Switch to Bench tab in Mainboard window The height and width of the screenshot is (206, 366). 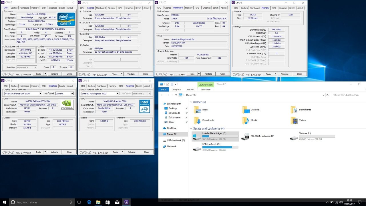pyautogui.click(x=216, y=8)
